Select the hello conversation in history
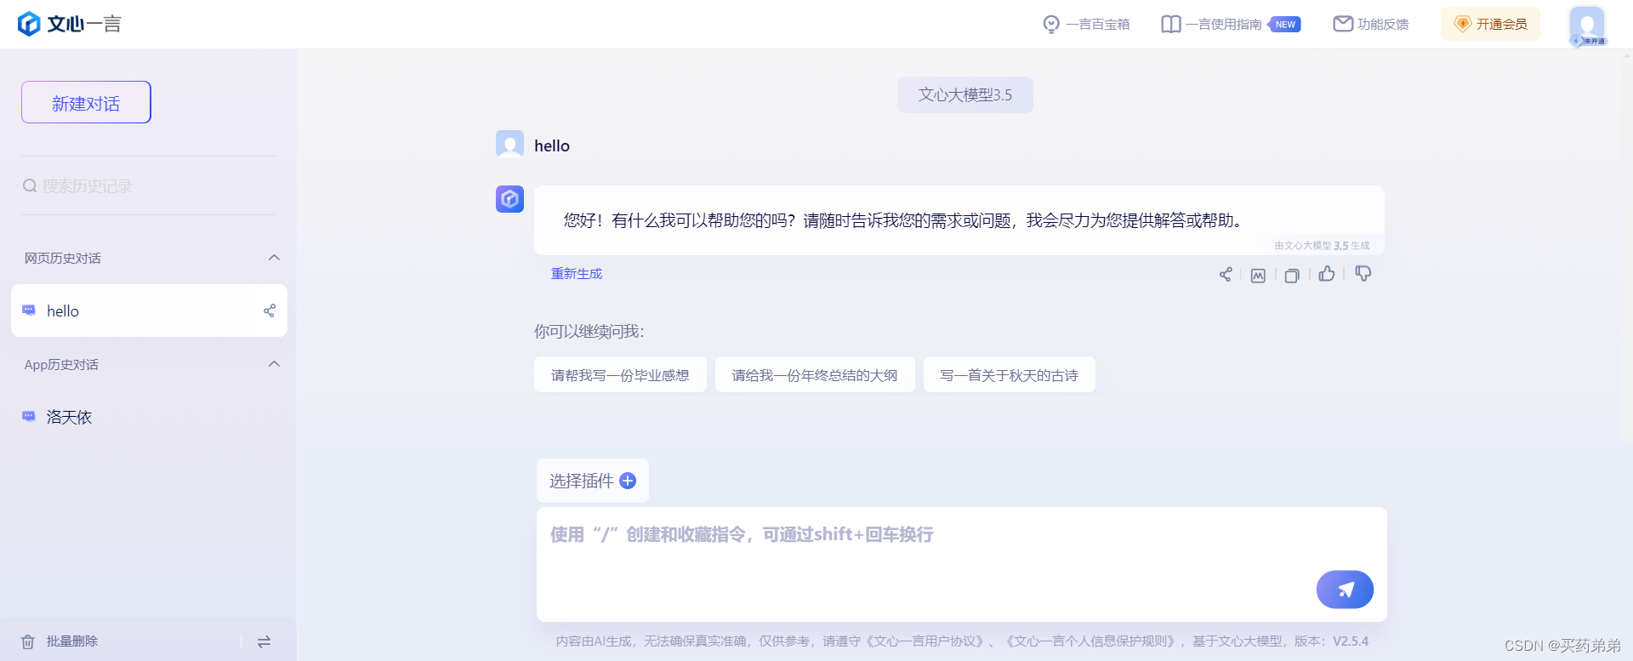Viewport: 1633px width, 661px height. tap(149, 311)
